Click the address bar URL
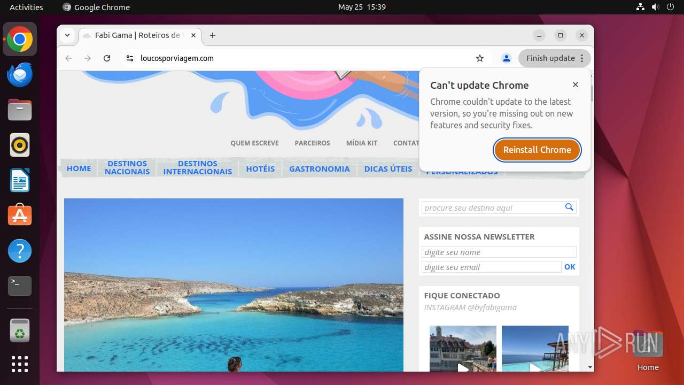684x385 pixels. (177, 58)
